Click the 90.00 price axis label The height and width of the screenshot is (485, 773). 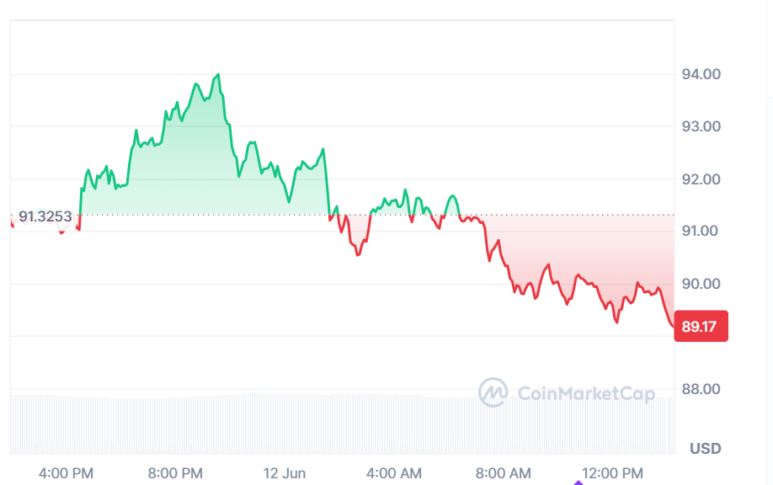tap(701, 284)
